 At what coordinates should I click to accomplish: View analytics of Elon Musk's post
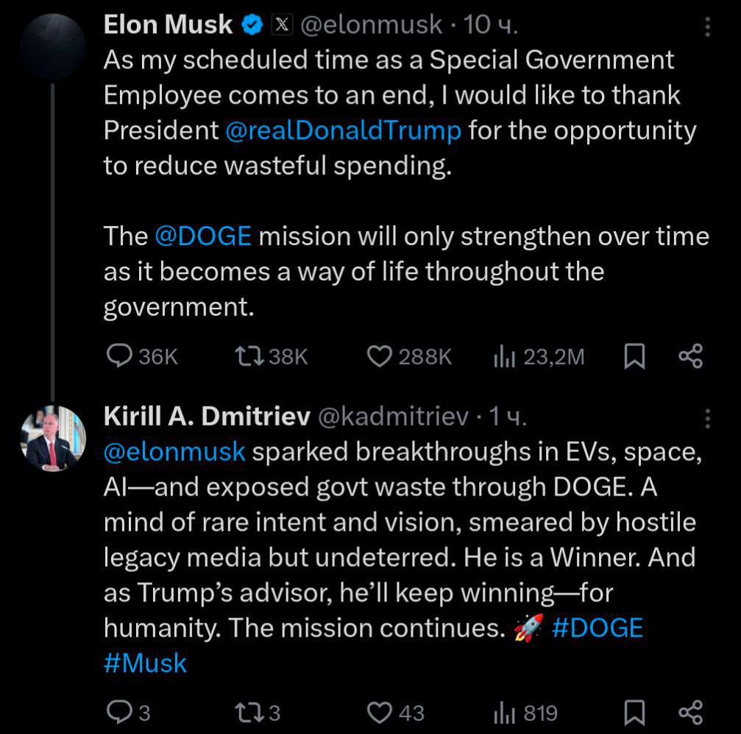[503, 357]
